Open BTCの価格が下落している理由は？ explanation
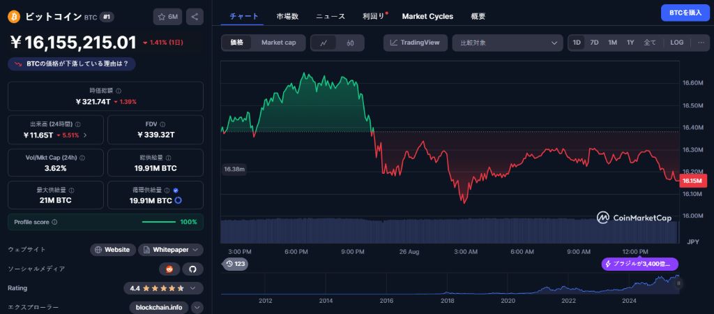This screenshot has width=714, height=314. click(x=72, y=63)
